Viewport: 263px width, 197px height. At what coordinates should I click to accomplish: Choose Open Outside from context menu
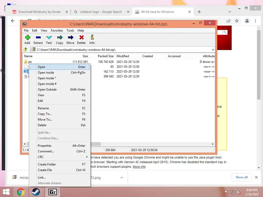[60, 90]
